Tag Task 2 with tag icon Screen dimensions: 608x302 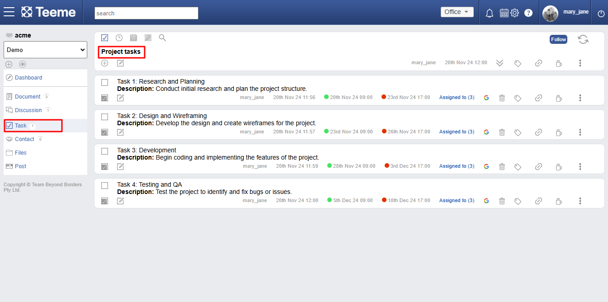tap(518, 132)
